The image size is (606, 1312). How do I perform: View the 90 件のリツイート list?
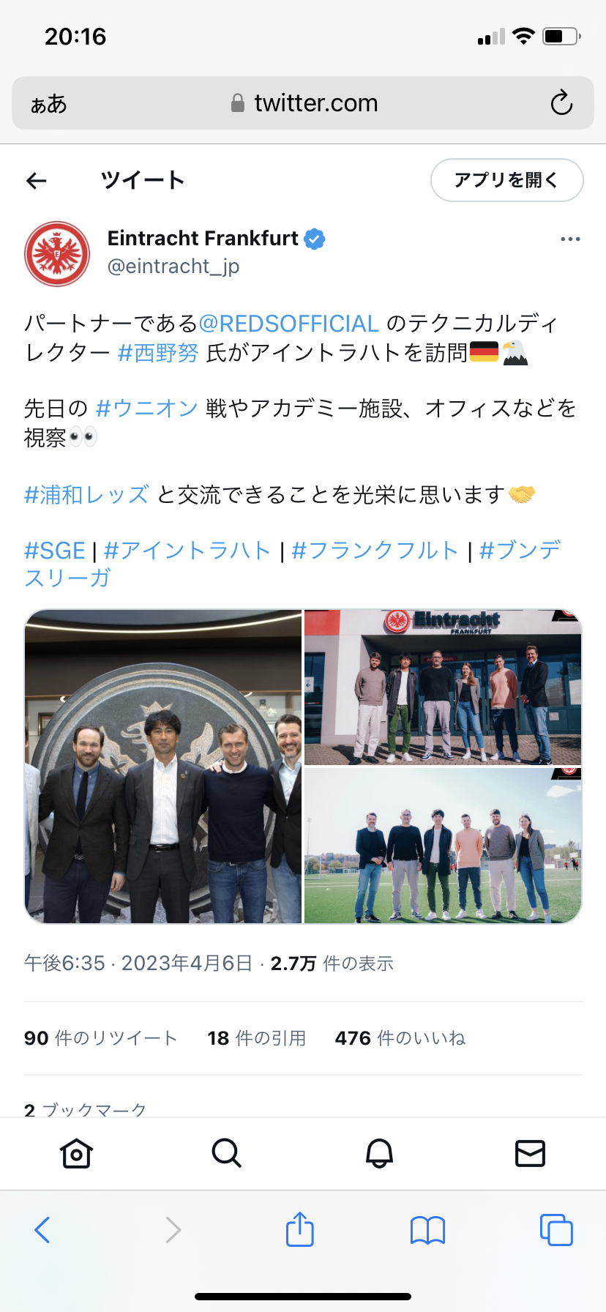click(x=101, y=1038)
